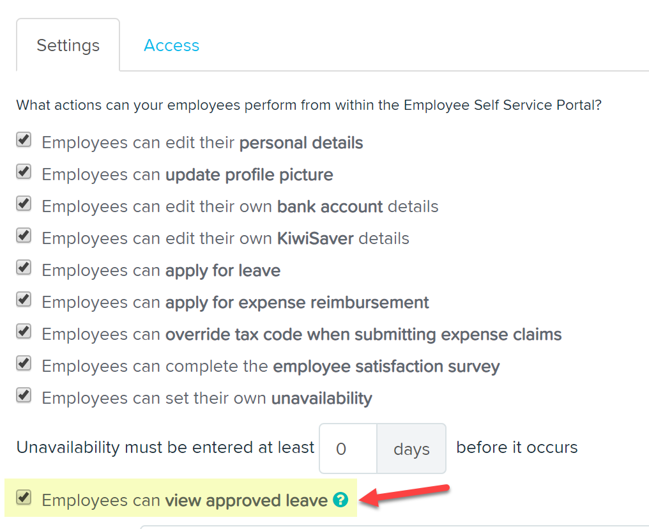Viewport: 649px width, 529px height.
Task: Click the days unit label box
Action: (411, 448)
